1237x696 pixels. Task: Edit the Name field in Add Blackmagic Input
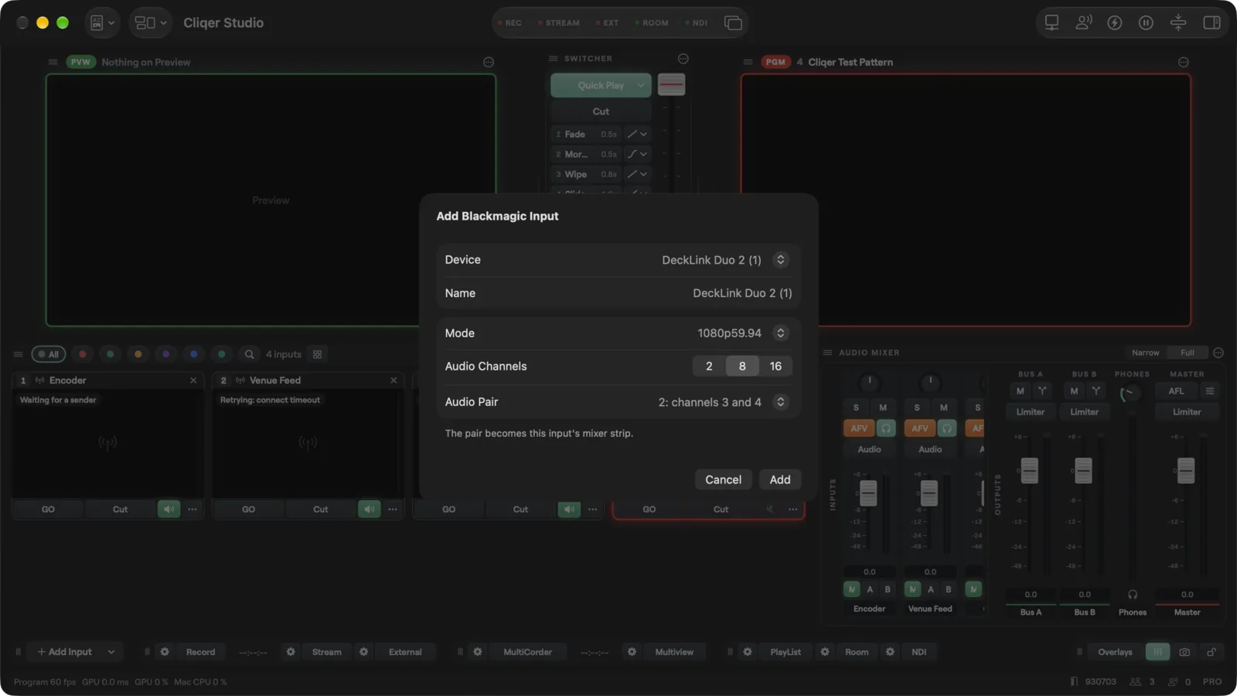pyautogui.click(x=618, y=293)
